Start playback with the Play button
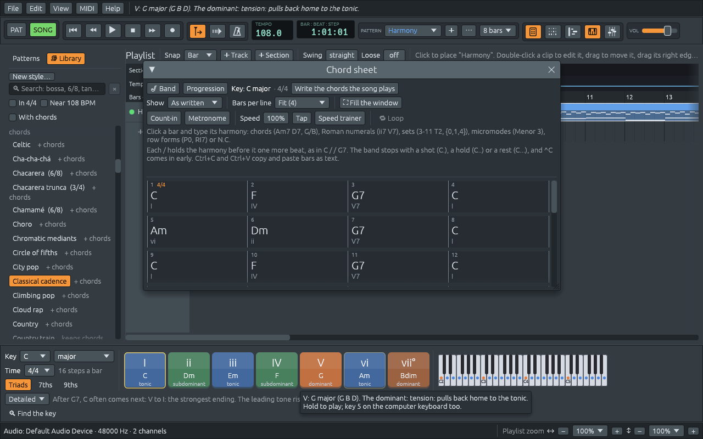Screen dimensions: 703x439 (x=113, y=31)
